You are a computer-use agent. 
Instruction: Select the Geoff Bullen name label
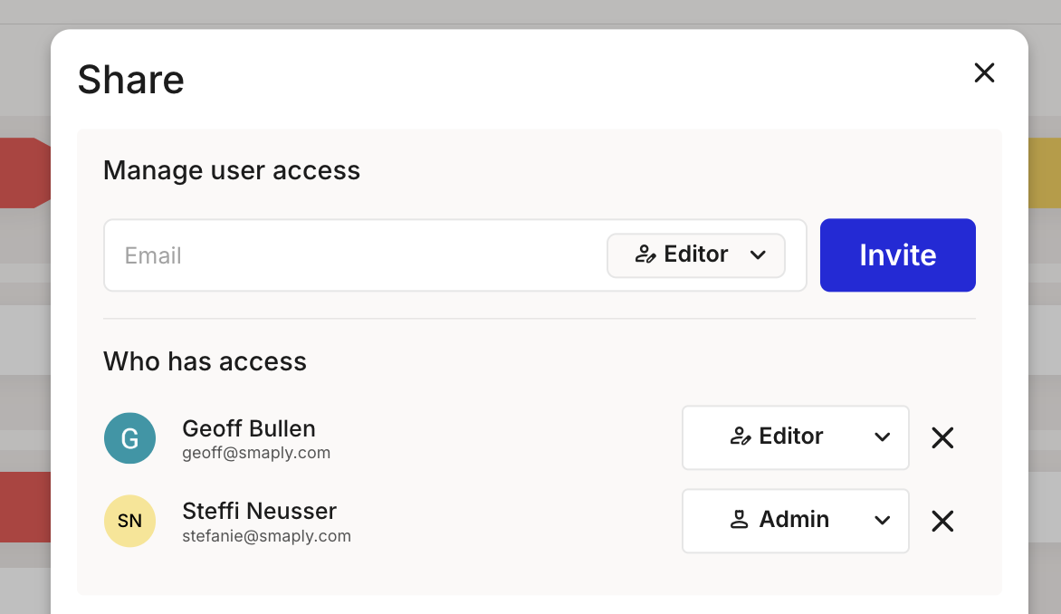[249, 428]
